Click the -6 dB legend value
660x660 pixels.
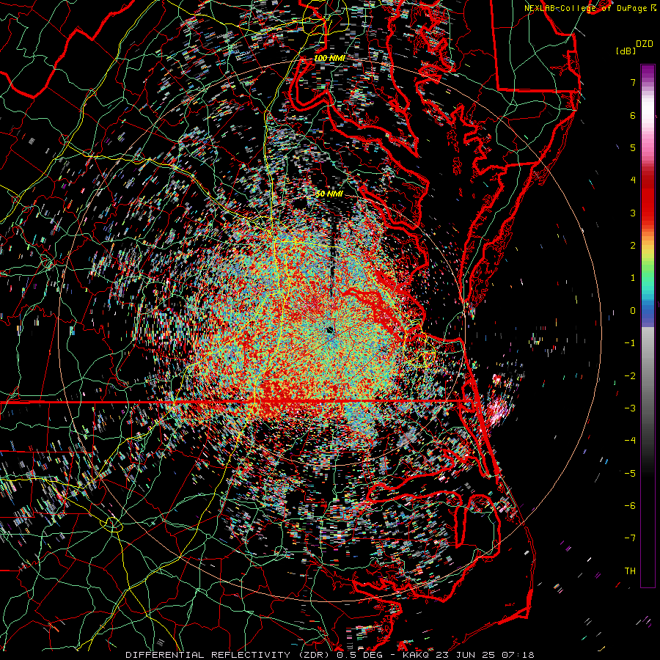point(630,506)
